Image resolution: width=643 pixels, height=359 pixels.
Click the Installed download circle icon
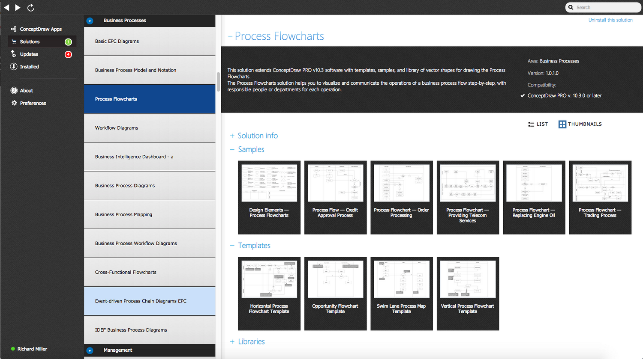coord(14,66)
